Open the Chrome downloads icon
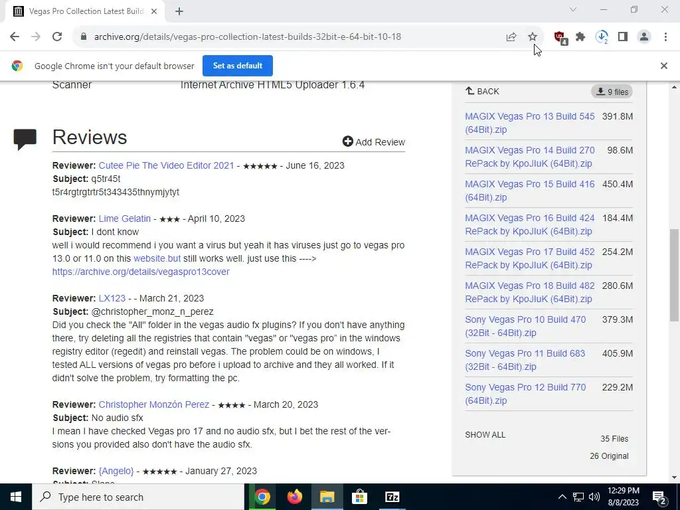Image resolution: width=680 pixels, height=510 pixels. click(x=602, y=37)
